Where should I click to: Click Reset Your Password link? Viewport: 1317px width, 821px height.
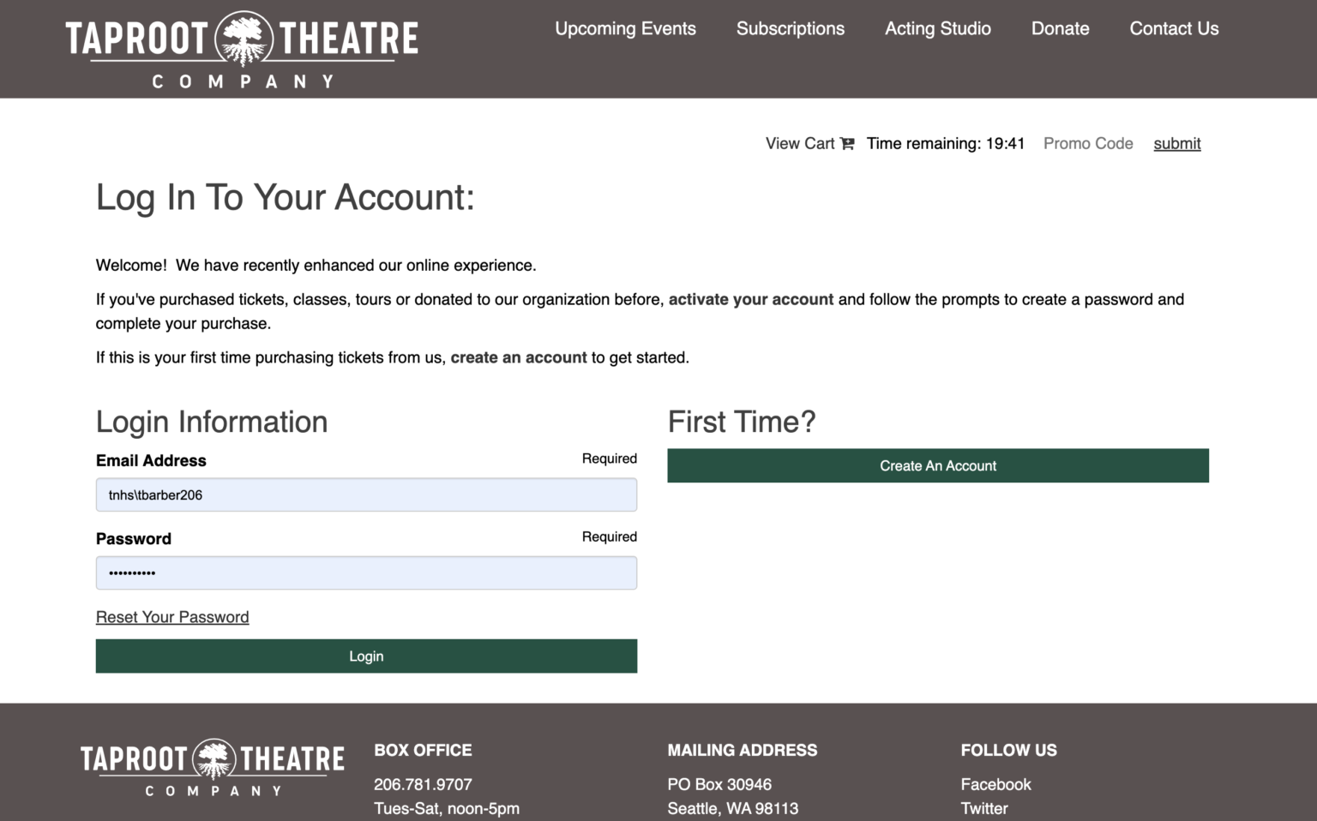[172, 617]
